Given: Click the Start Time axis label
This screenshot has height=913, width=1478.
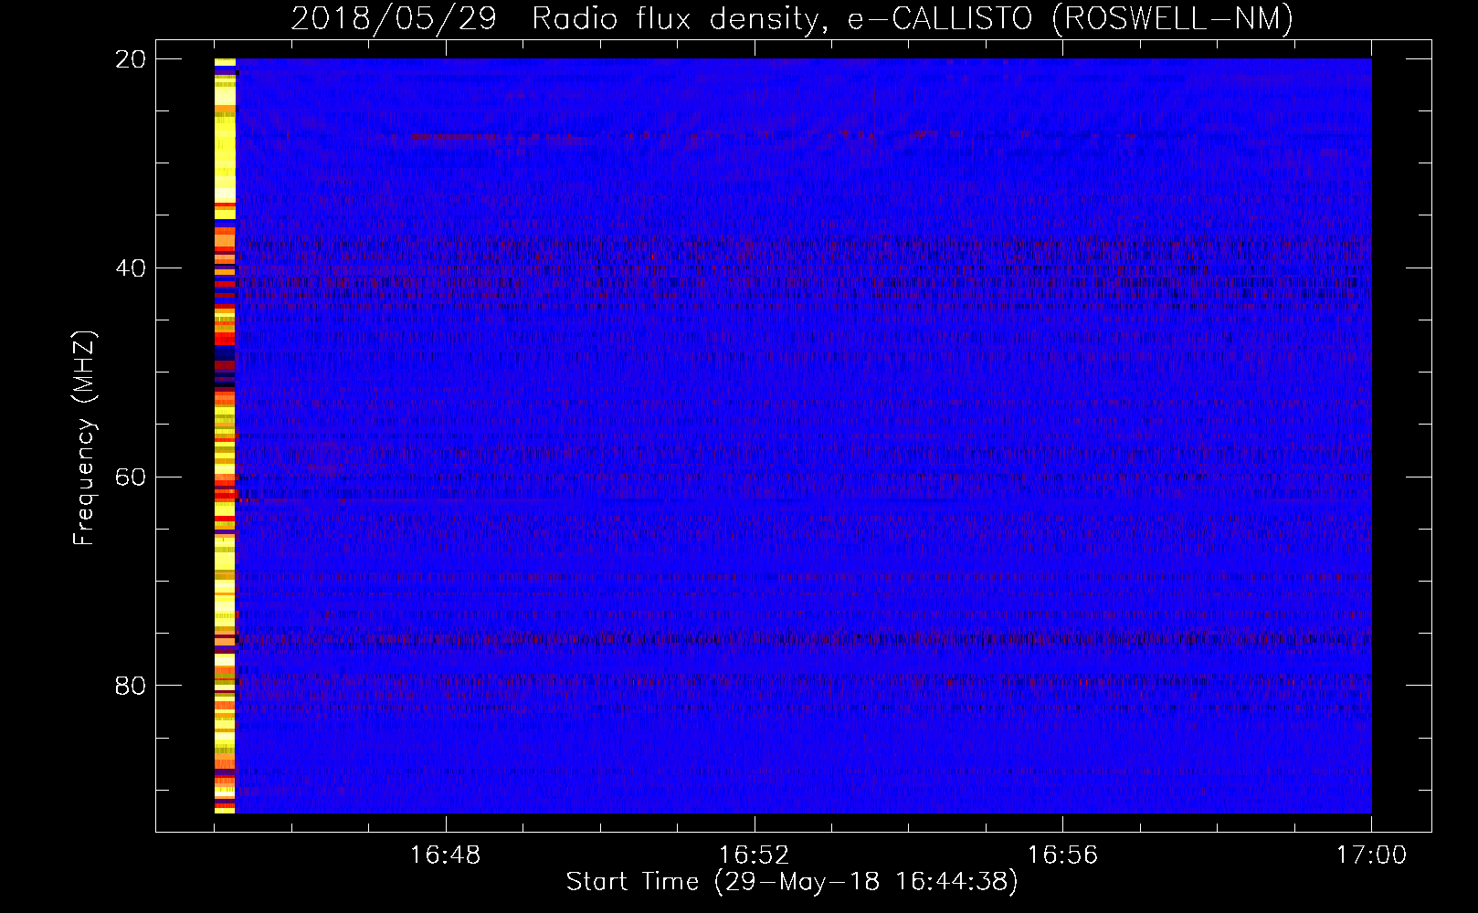Looking at the screenshot, I should (792, 882).
